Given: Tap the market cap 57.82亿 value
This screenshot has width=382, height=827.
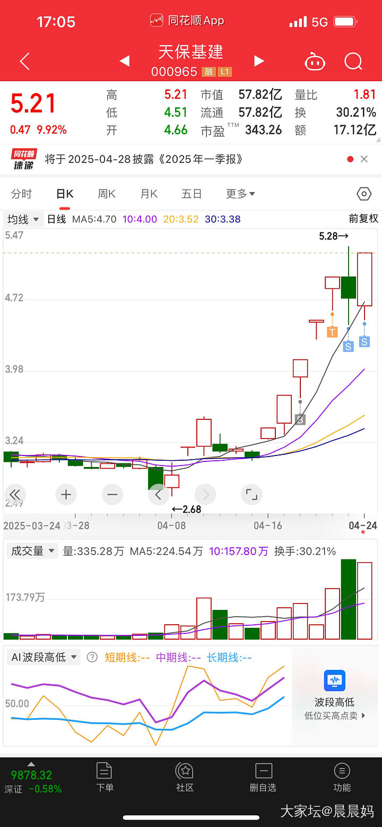Looking at the screenshot, I should (x=260, y=94).
